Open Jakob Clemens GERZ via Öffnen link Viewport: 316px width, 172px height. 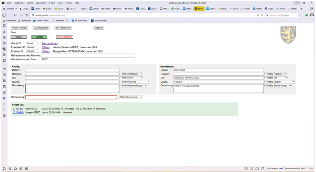46,47
